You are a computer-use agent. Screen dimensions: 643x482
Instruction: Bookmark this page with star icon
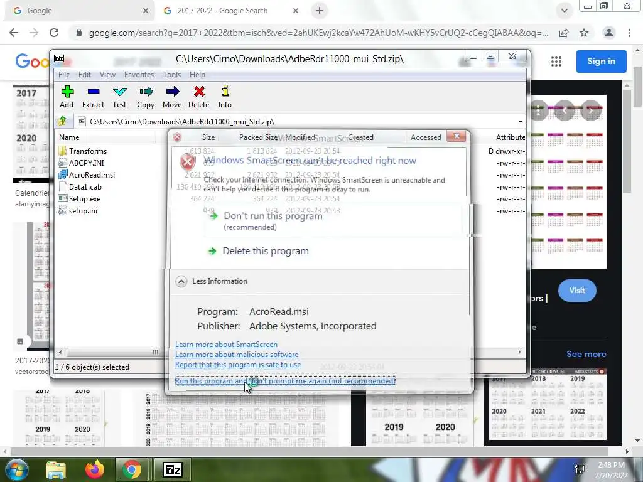(x=584, y=33)
